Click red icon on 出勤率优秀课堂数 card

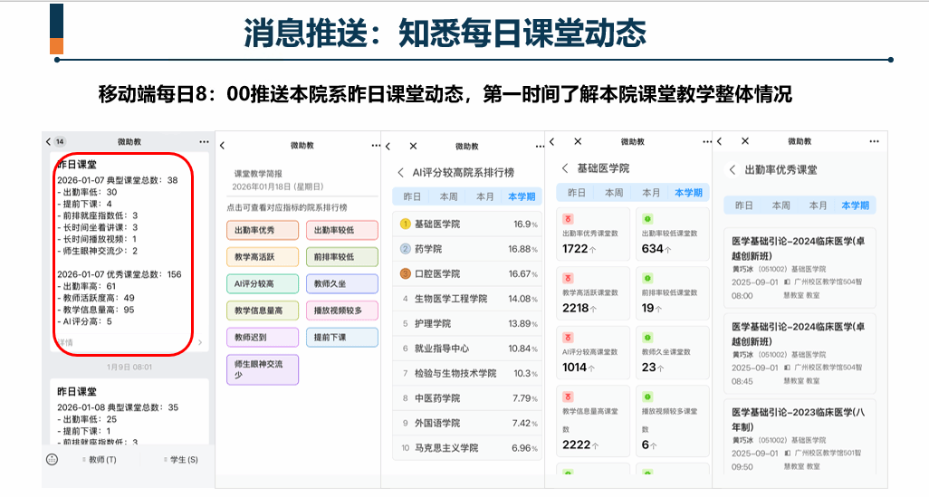pos(568,219)
